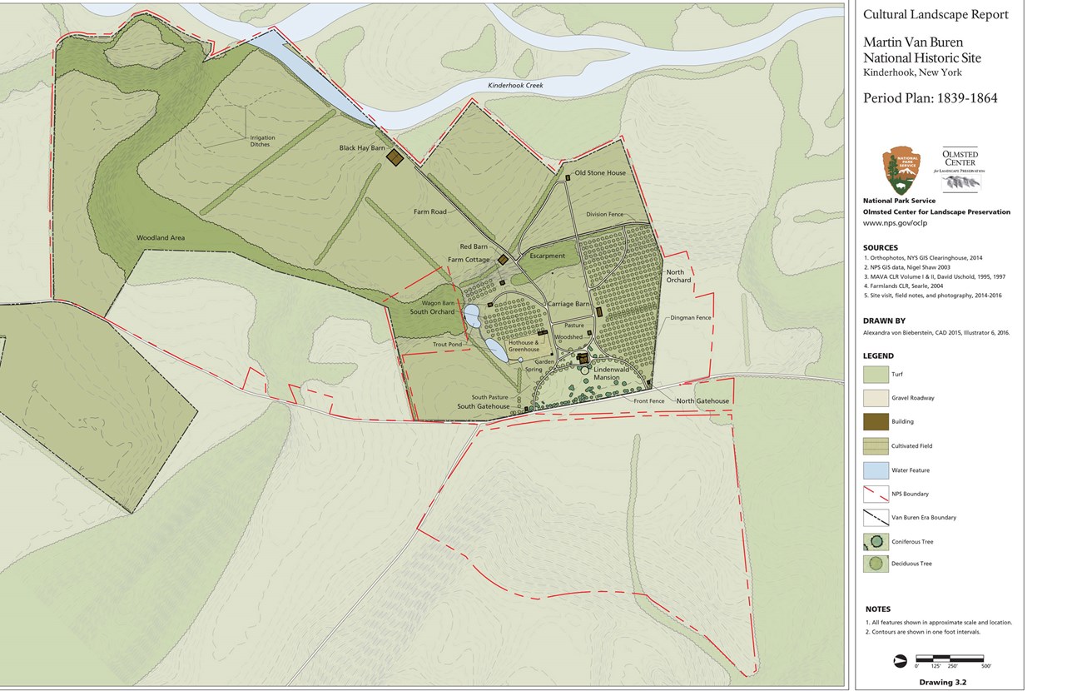Click the scale bar below the notes
The image size is (1082, 691).
point(950,659)
